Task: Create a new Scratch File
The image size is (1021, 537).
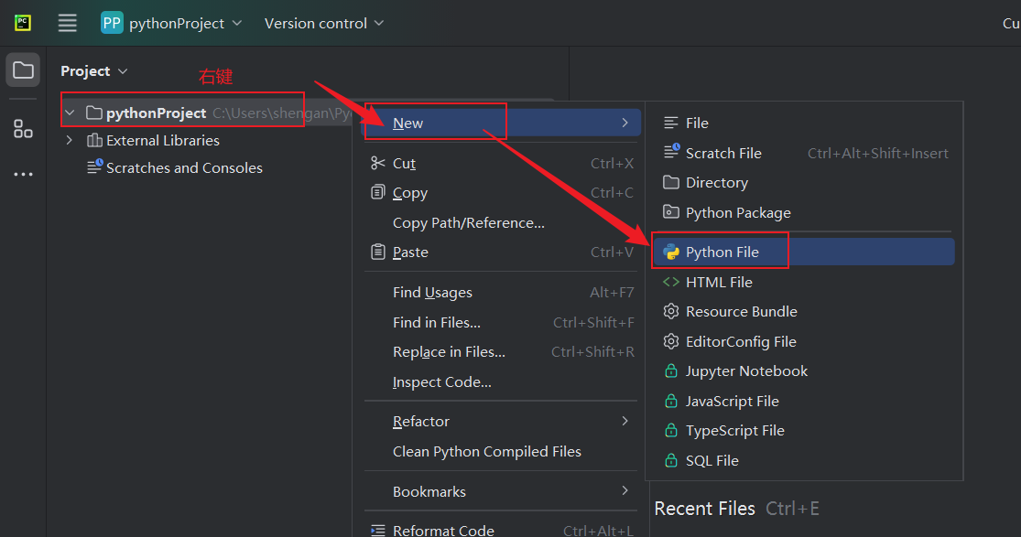Action: 722,153
